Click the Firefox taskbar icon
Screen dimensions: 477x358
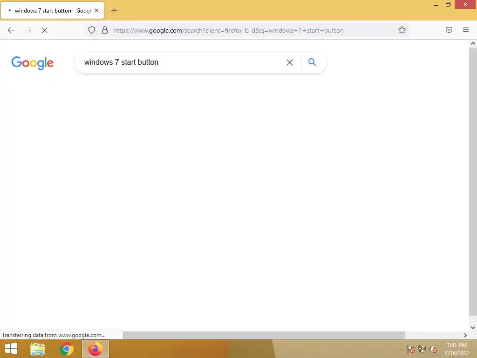coord(95,349)
